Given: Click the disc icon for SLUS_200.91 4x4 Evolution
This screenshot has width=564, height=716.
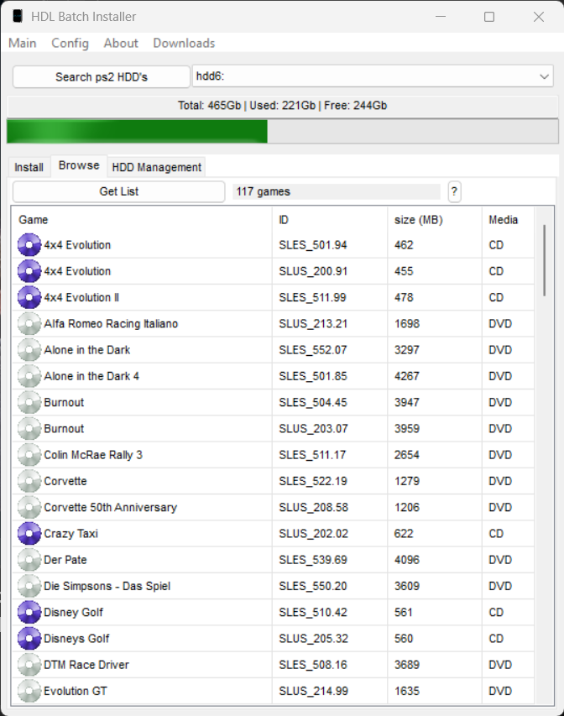Looking at the screenshot, I should point(29,271).
